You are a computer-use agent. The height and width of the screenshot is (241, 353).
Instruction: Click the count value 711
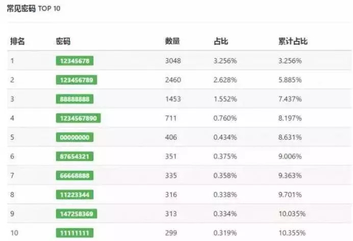coord(171,118)
